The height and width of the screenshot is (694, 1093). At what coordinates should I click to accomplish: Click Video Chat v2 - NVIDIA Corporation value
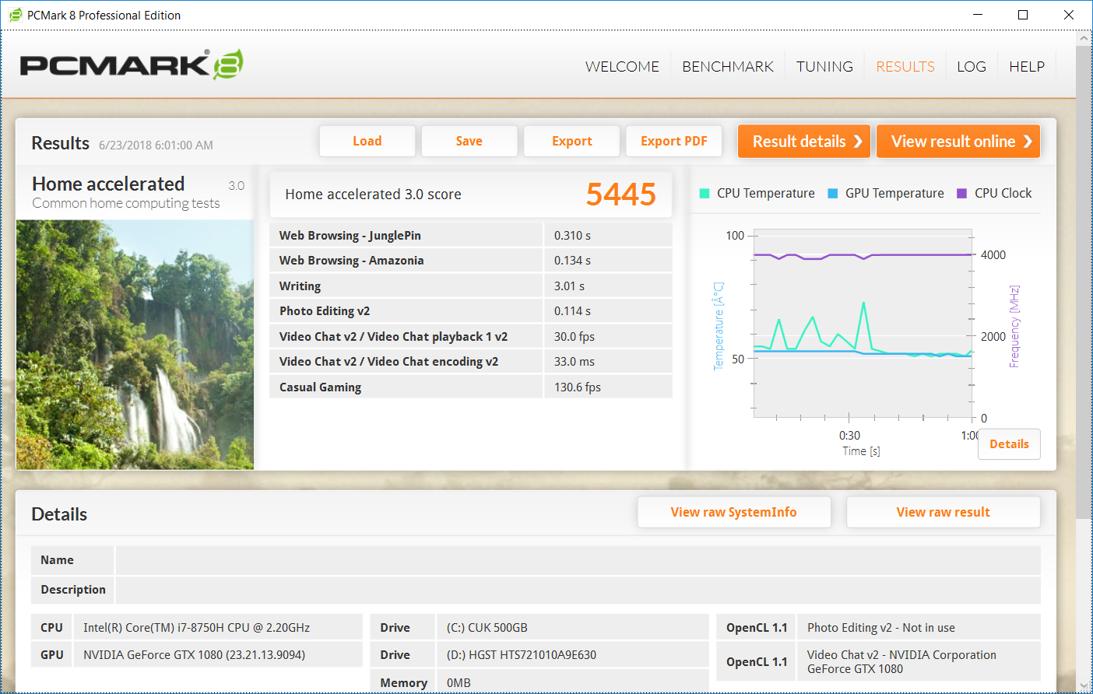point(901,662)
